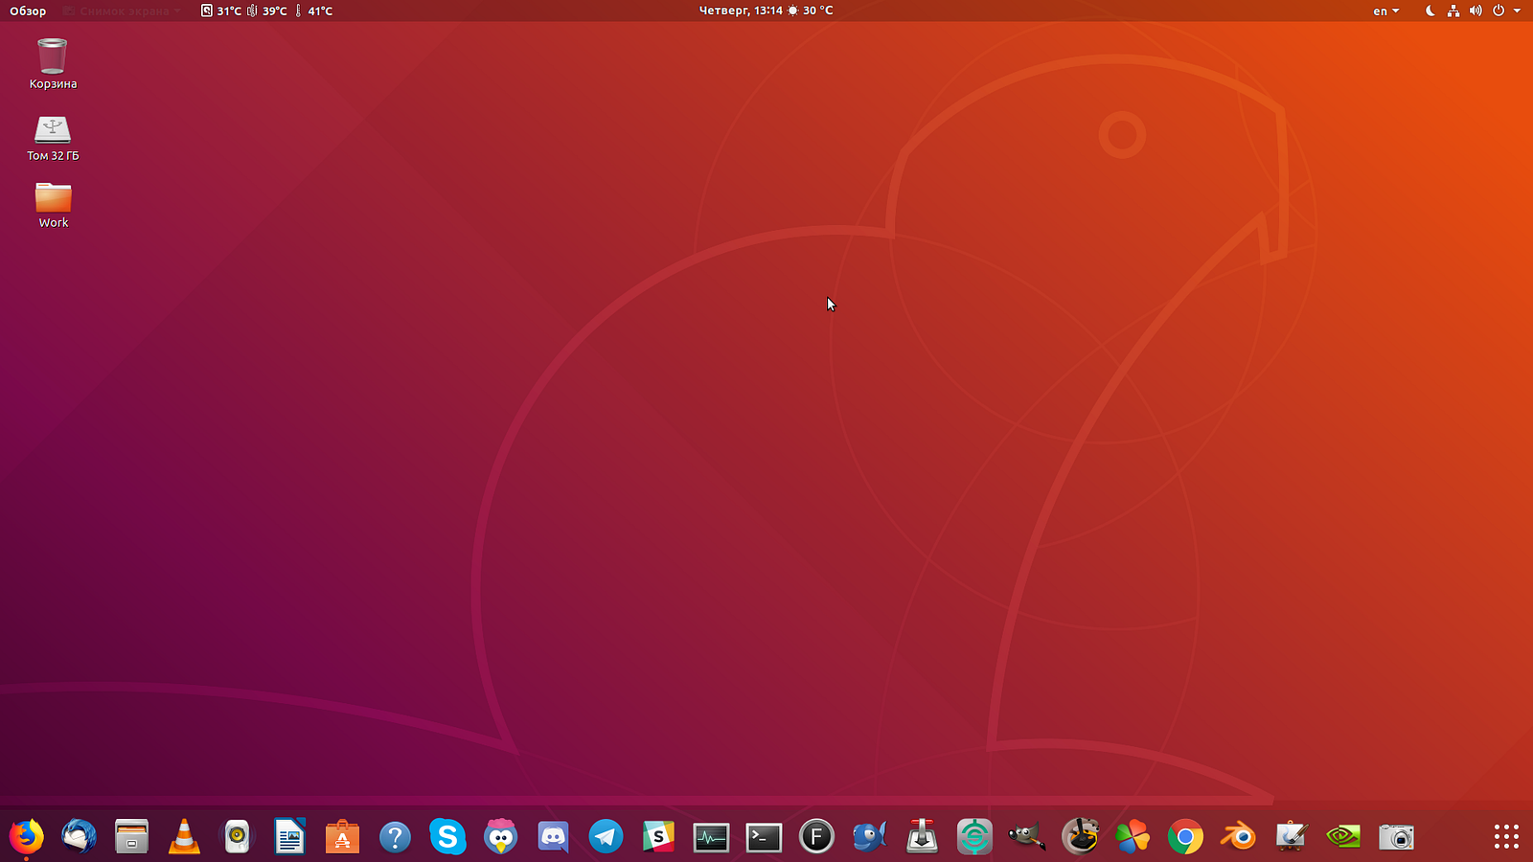Show all applications grid
1533x862 pixels.
click(1506, 837)
